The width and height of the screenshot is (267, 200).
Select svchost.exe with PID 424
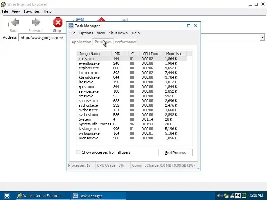pyautogui.click(x=132, y=110)
